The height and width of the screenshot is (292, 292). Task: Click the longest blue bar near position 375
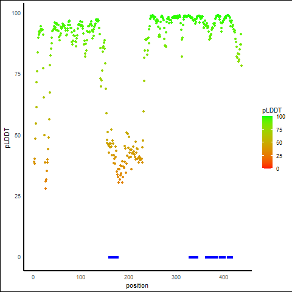(212, 257)
